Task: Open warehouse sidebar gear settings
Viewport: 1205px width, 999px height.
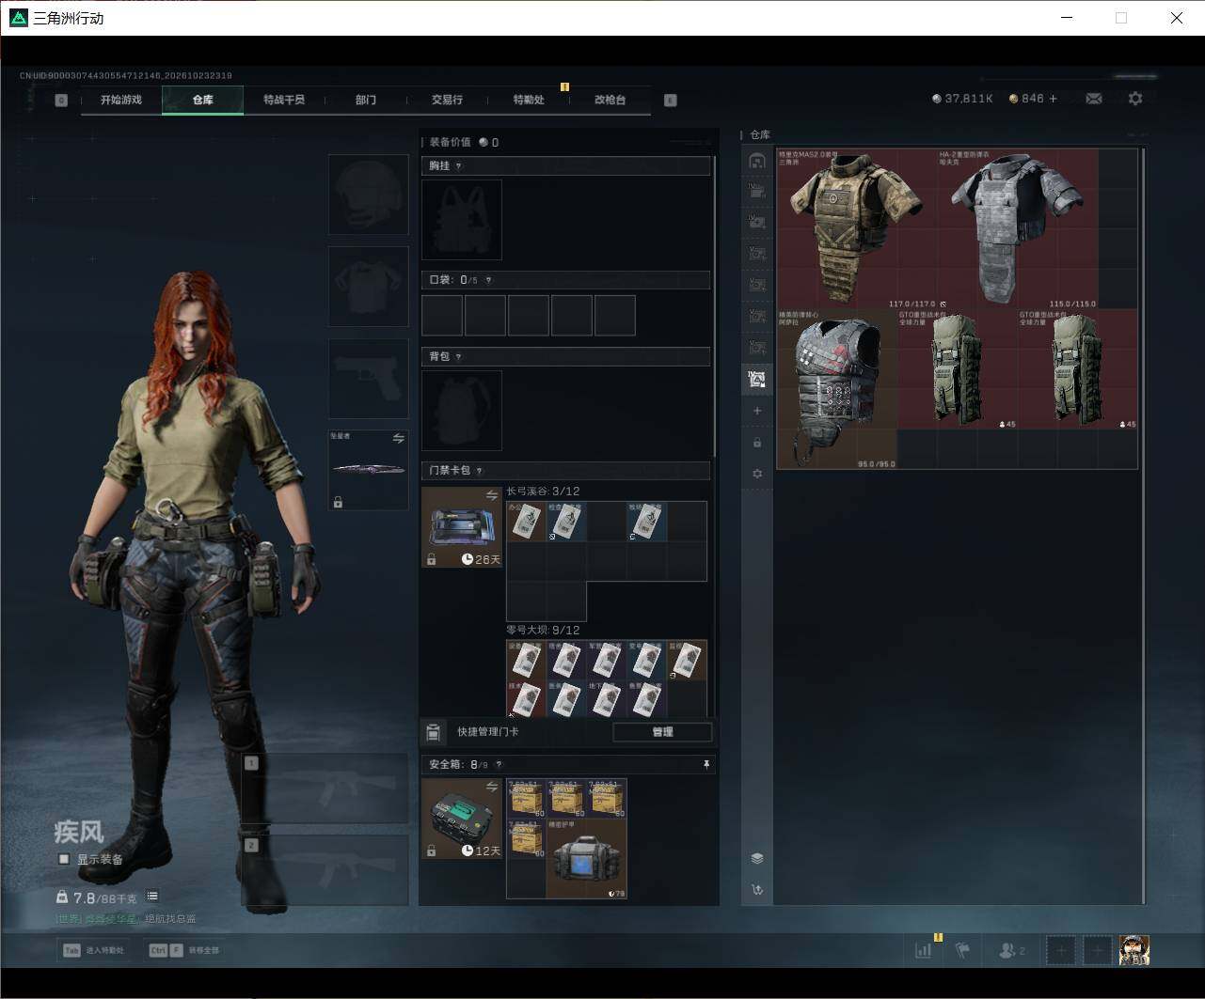Action: [x=757, y=474]
